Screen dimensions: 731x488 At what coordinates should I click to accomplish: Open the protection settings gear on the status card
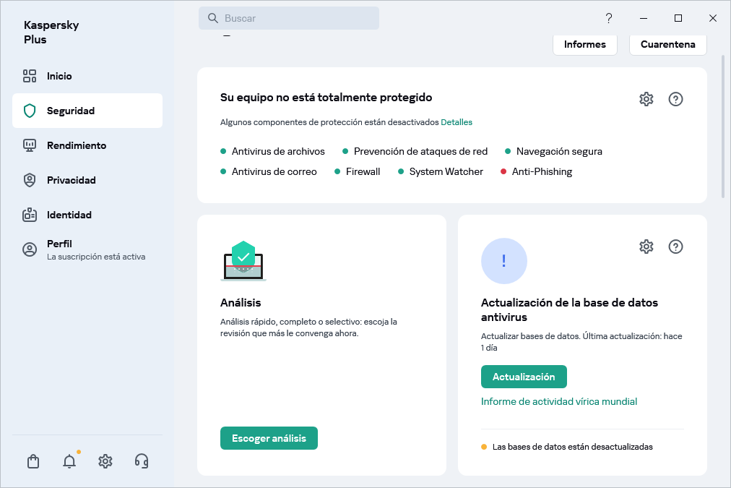[x=646, y=99]
